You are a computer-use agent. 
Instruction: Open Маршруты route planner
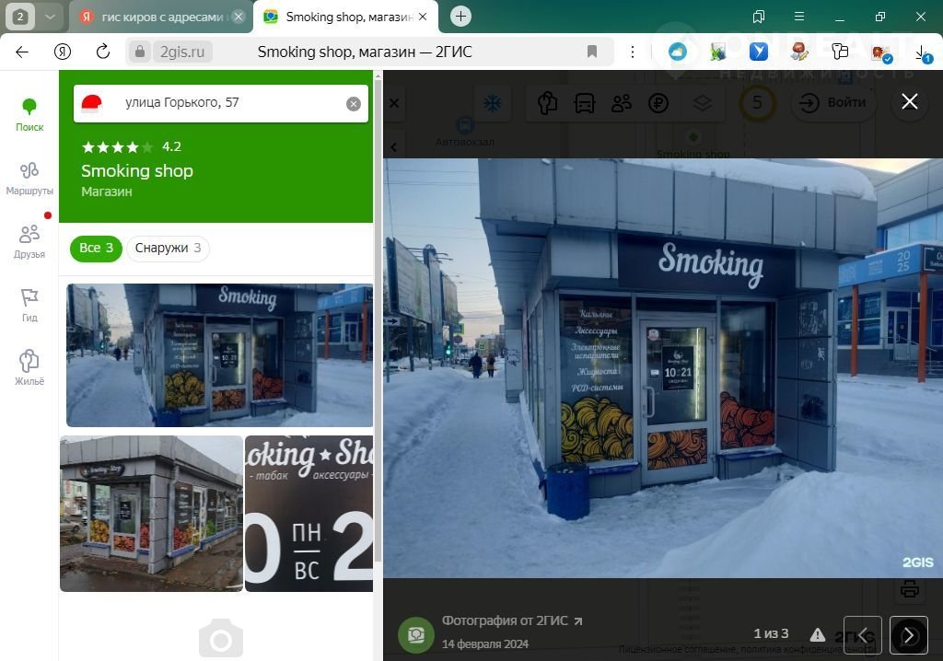pyautogui.click(x=29, y=178)
